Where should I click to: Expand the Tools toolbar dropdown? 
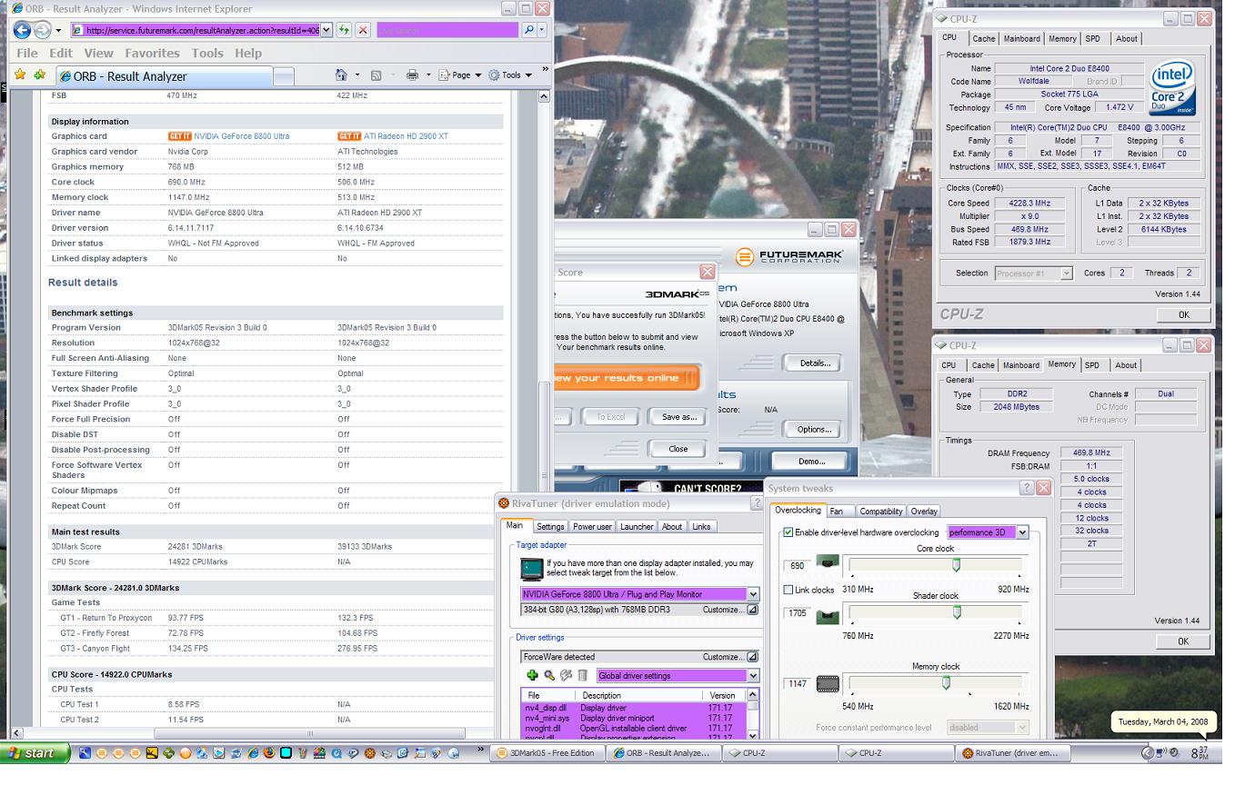(528, 75)
